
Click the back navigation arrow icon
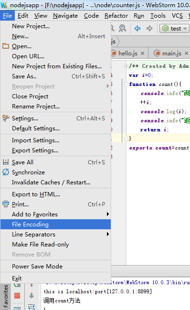(x=137, y=29)
